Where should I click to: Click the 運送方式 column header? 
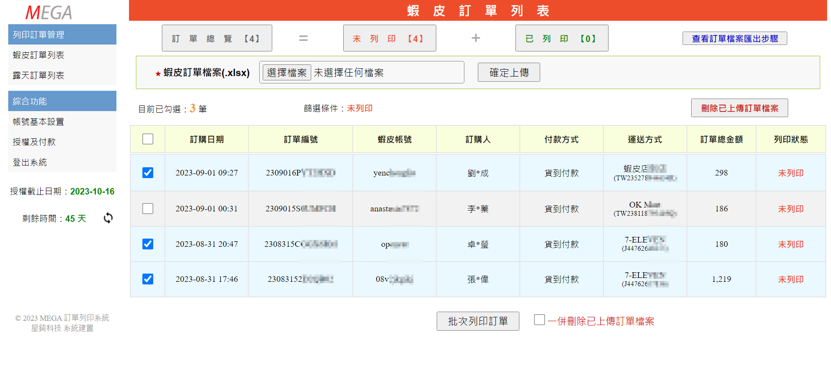click(x=645, y=139)
